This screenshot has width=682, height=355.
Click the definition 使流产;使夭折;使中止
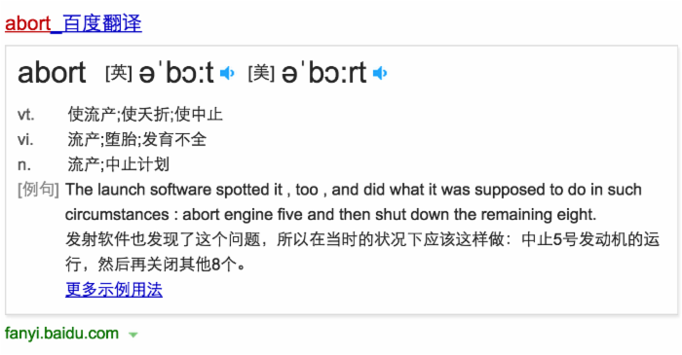145,115
